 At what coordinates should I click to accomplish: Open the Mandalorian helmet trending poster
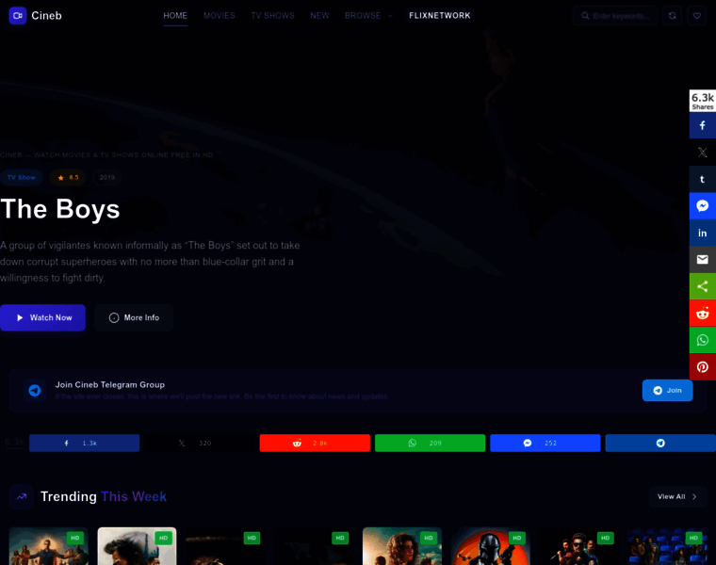(491, 546)
